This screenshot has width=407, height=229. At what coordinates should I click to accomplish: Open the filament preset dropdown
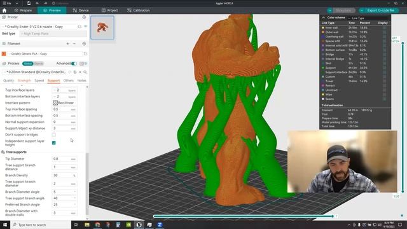(x=45, y=53)
